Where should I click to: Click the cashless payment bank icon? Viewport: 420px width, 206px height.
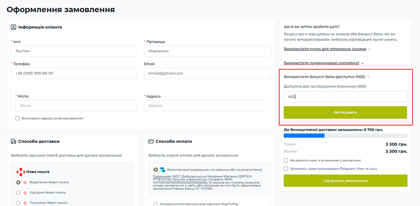tap(162, 169)
